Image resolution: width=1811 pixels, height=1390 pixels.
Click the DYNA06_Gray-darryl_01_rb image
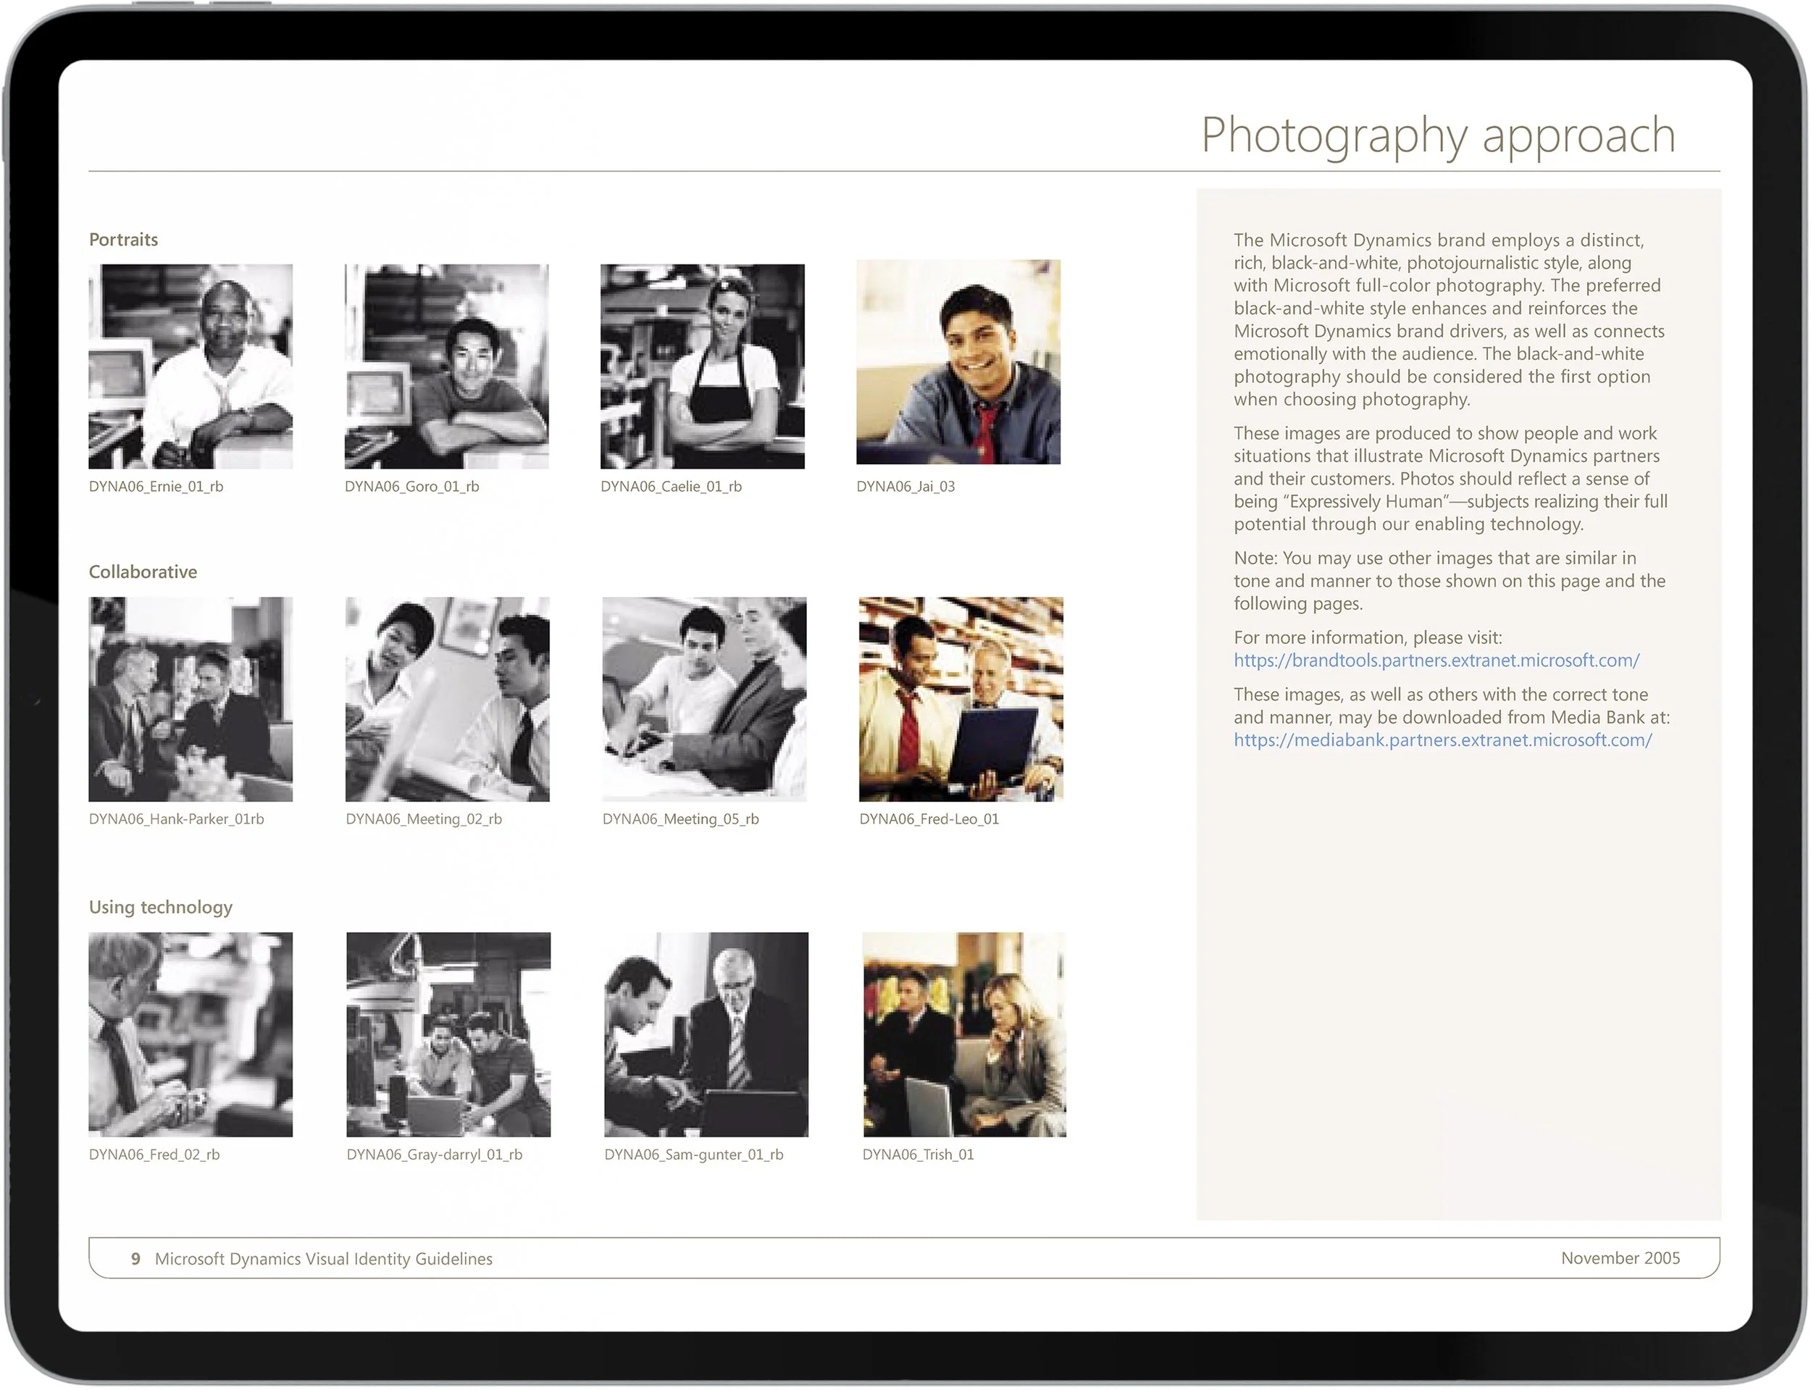point(448,1034)
